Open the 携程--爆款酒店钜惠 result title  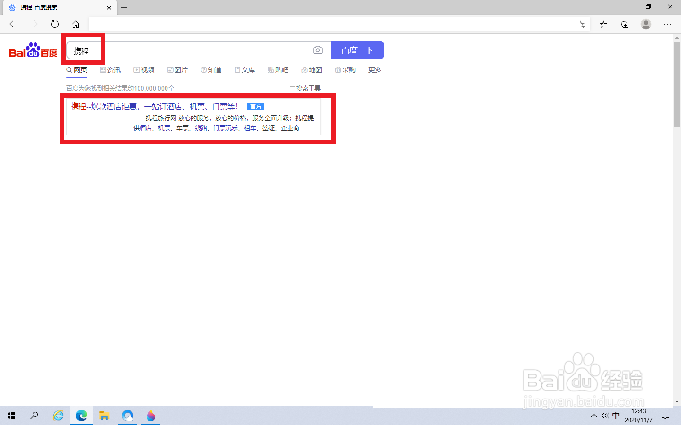point(157,106)
